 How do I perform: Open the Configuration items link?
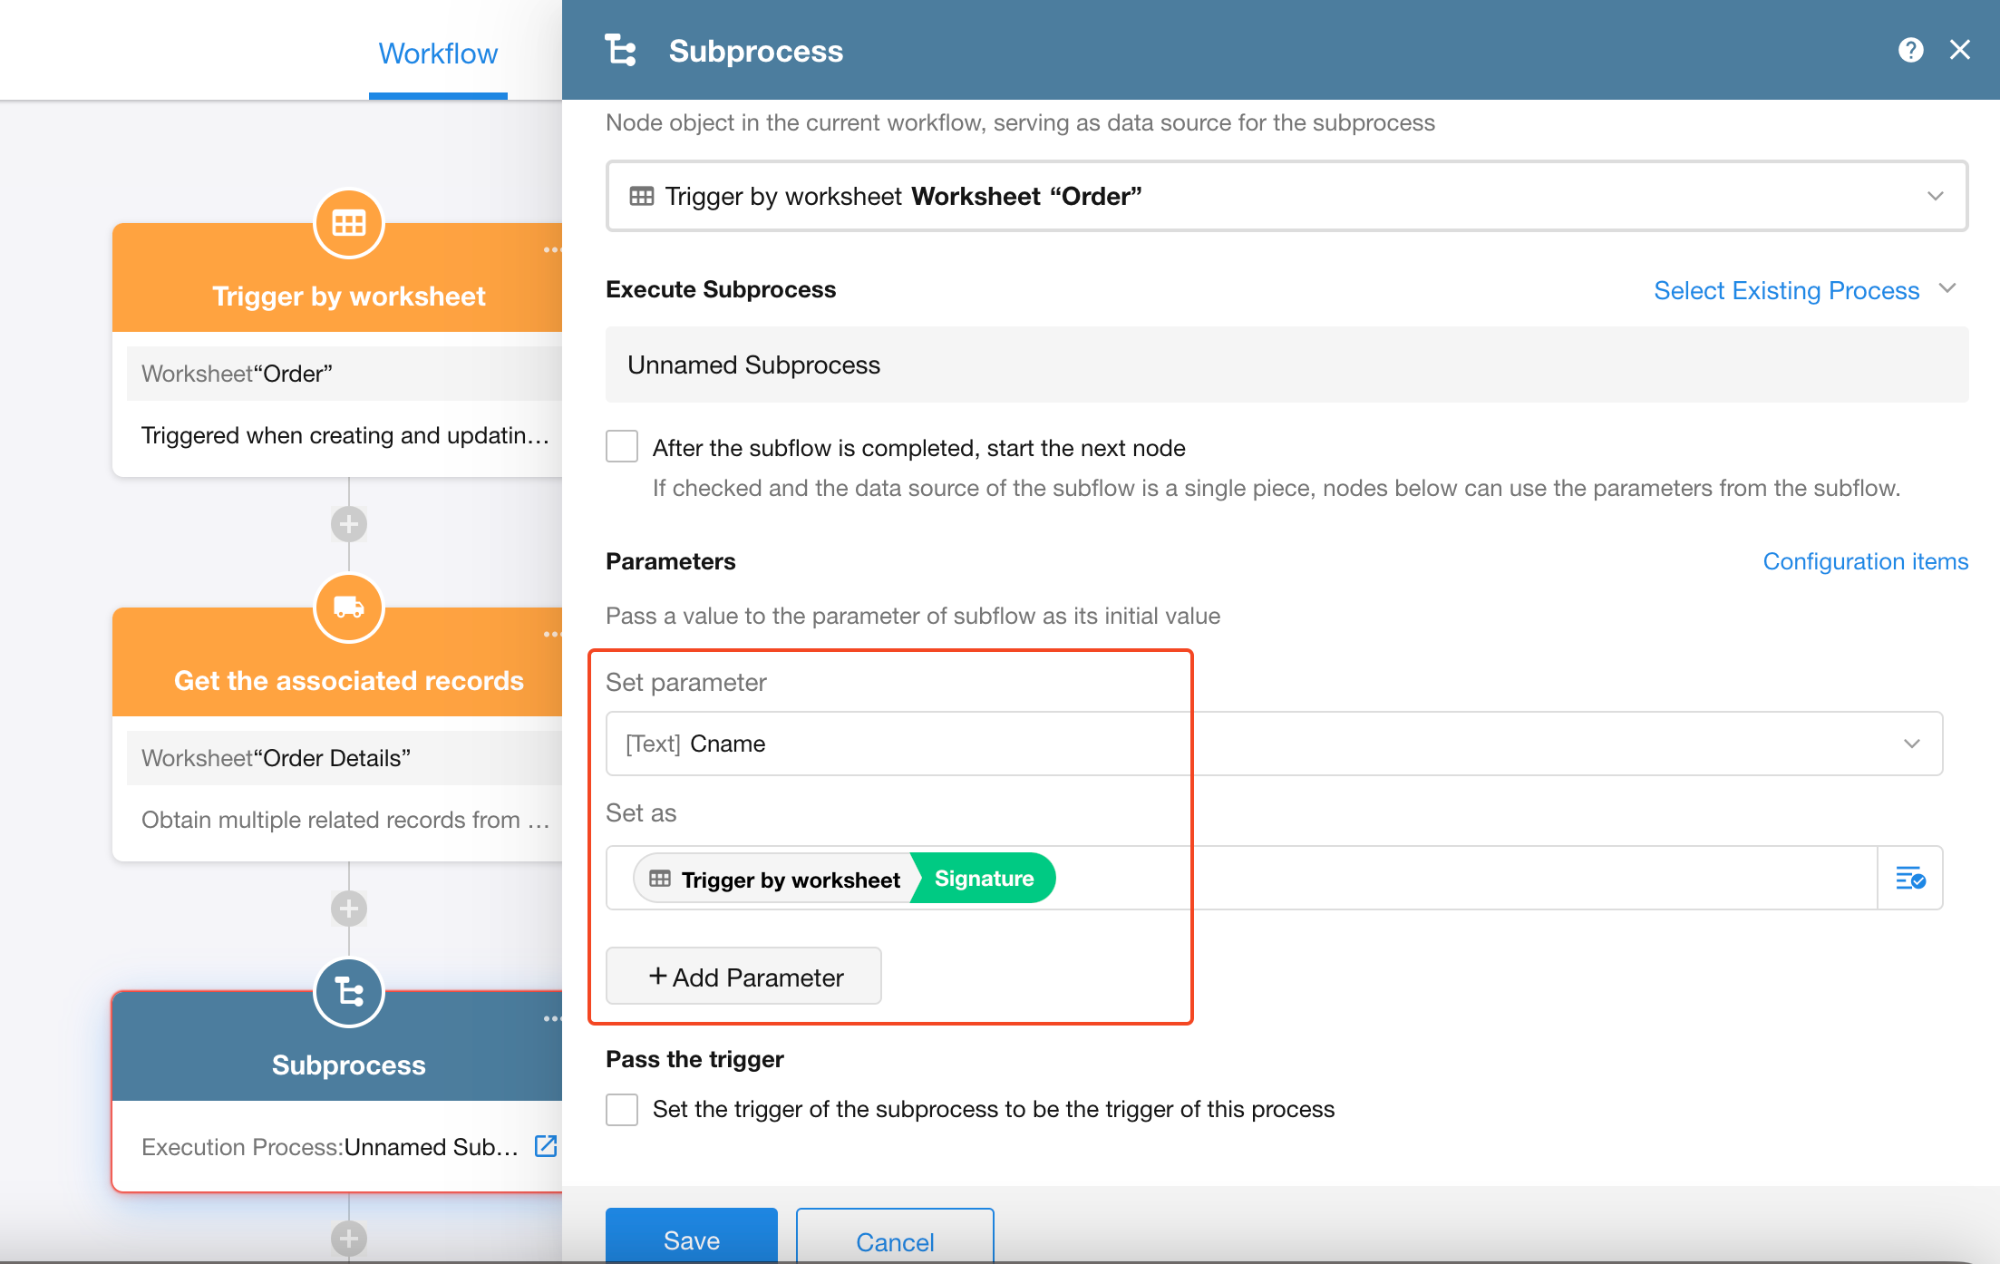(1865, 561)
